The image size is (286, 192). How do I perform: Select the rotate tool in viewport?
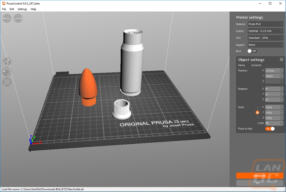(x=7, y=72)
